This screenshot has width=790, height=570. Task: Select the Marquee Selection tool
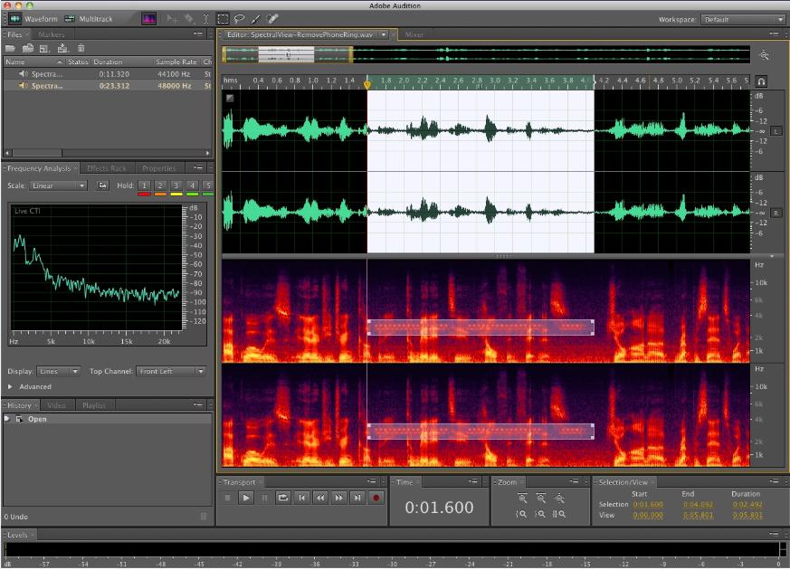click(223, 19)
